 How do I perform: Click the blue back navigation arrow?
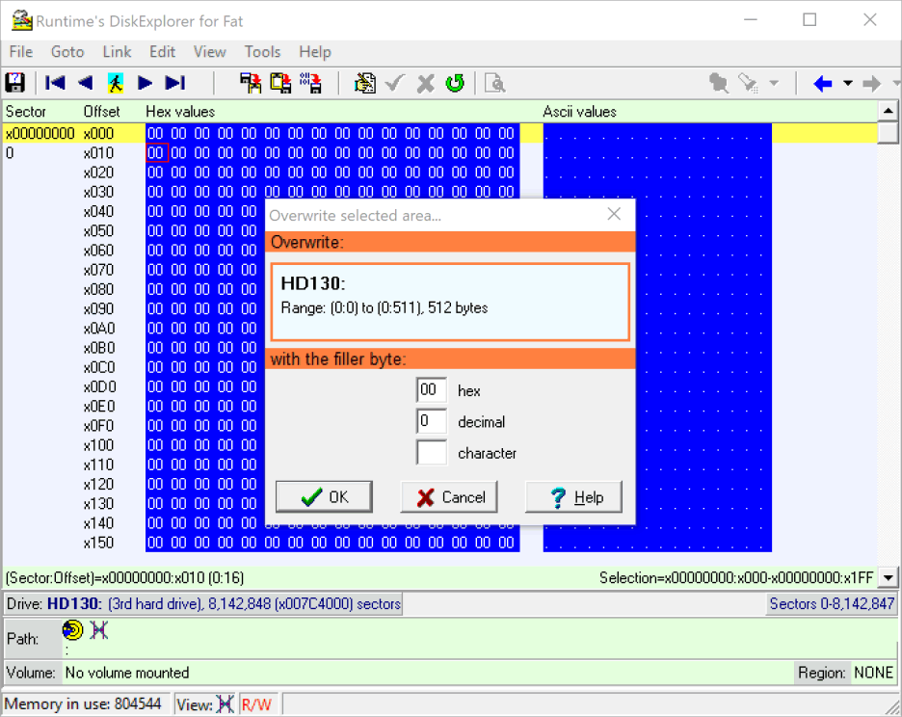pos(822,84)
